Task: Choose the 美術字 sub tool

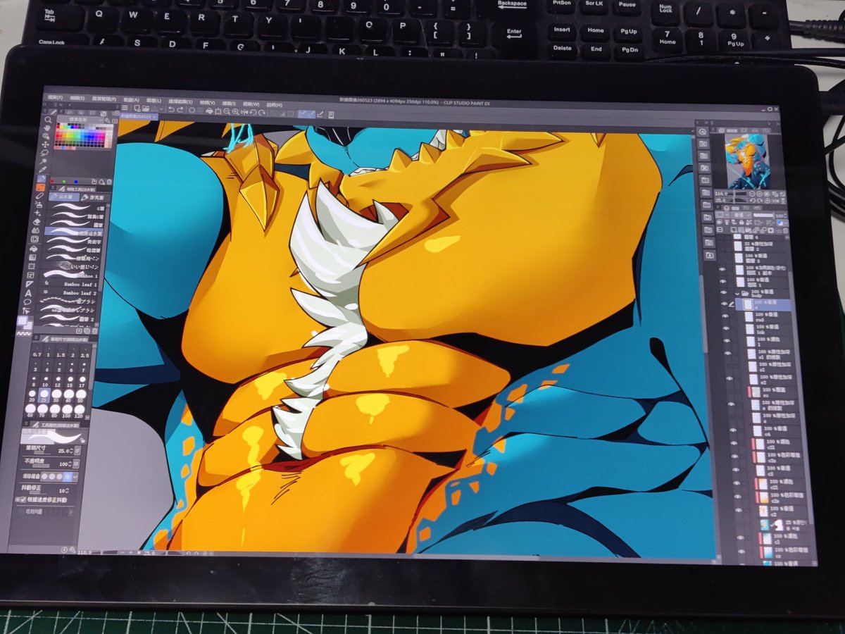Action: (74, 240)
